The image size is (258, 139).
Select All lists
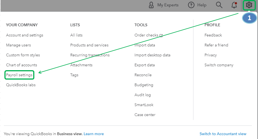[x=76, y=35]
